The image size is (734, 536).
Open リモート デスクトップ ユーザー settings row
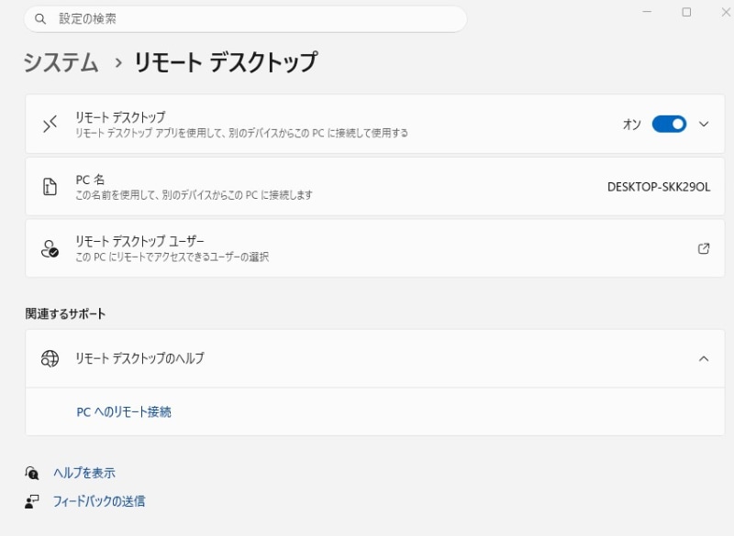point(375,248)
